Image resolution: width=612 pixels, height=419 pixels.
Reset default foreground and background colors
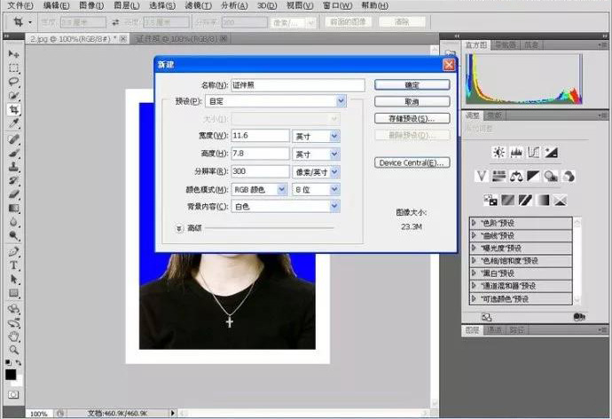pos(8,363)
